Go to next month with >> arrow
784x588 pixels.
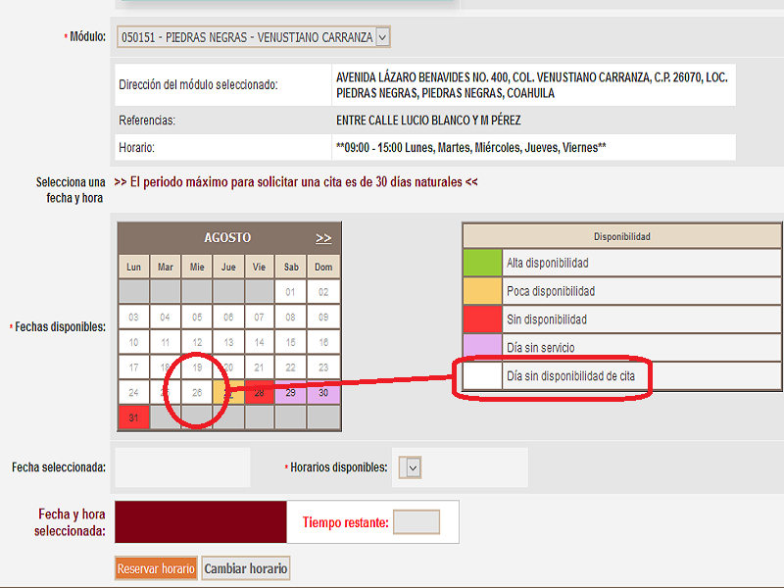[323, 238]
